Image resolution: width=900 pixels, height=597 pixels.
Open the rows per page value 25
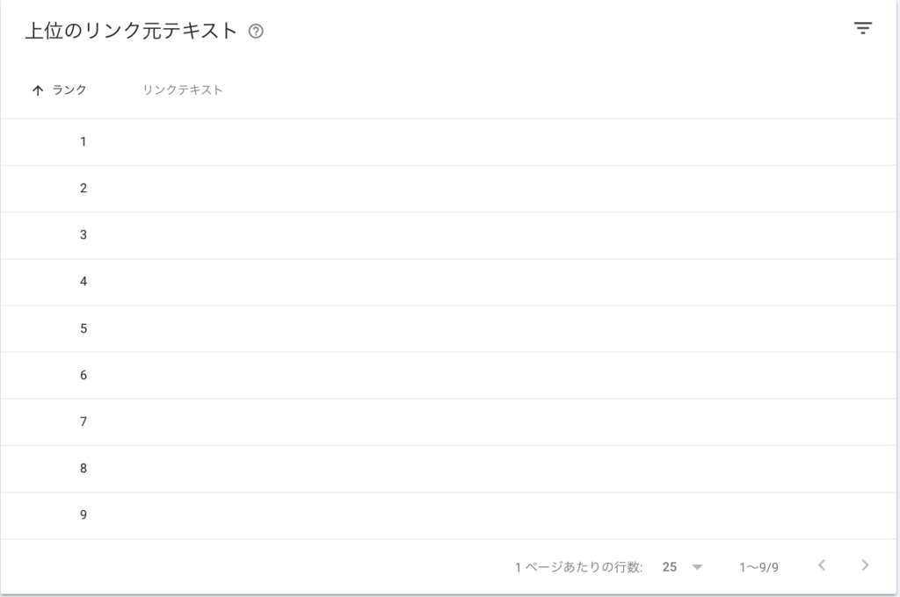pyautogui.click(x=669, y=567)
